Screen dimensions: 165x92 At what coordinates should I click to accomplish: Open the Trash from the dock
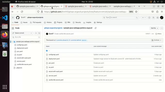click(x=5, y=54)
